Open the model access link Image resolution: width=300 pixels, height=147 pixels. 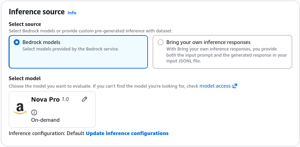215,86
